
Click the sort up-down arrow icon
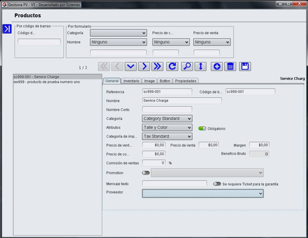pos(201,66)
